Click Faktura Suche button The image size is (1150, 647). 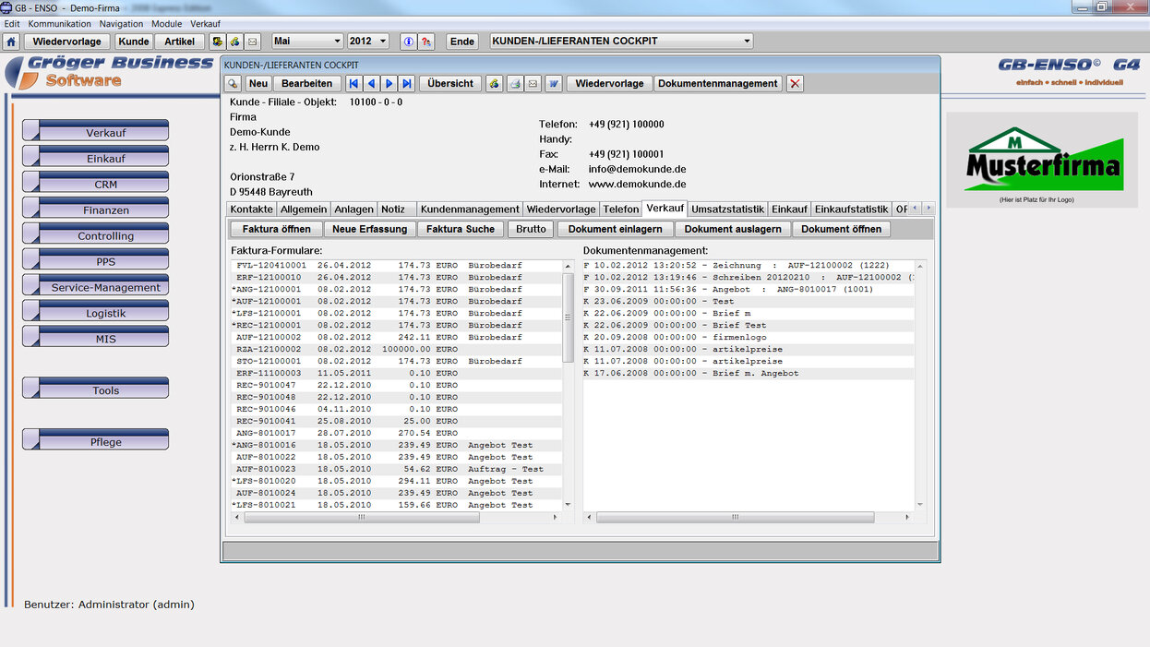point(461,229)
